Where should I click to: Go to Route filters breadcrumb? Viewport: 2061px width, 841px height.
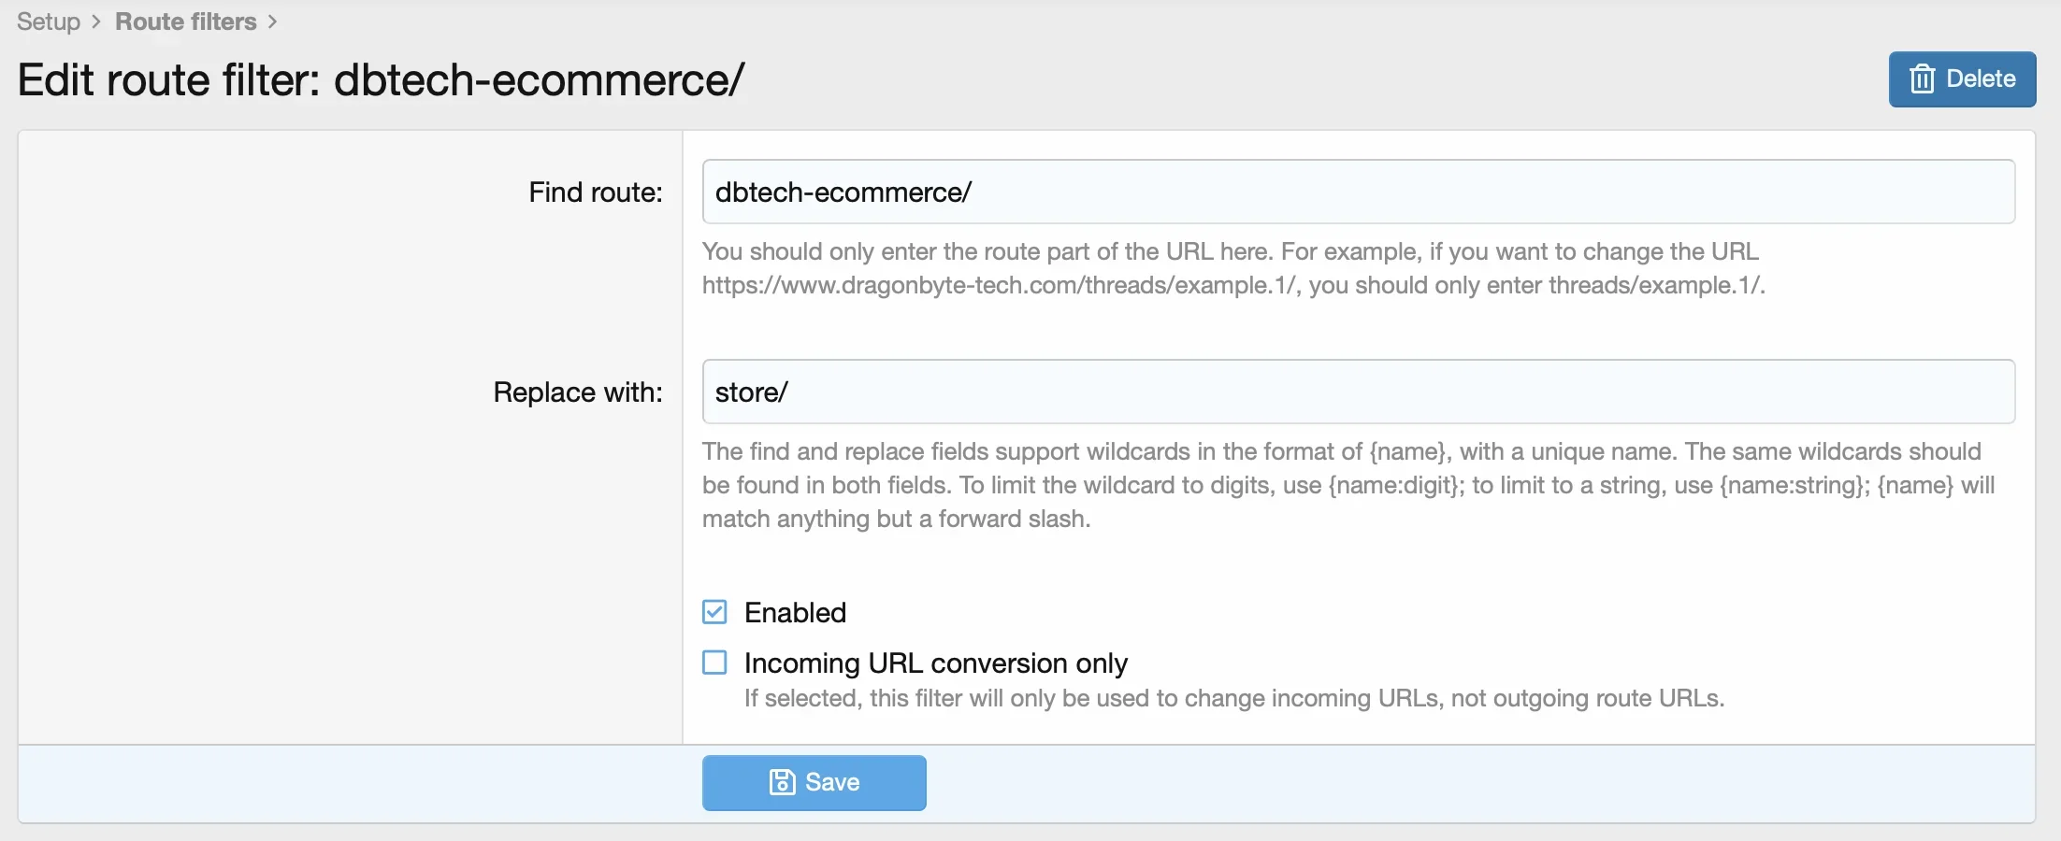pyautogui.click(x=186, y=21)
